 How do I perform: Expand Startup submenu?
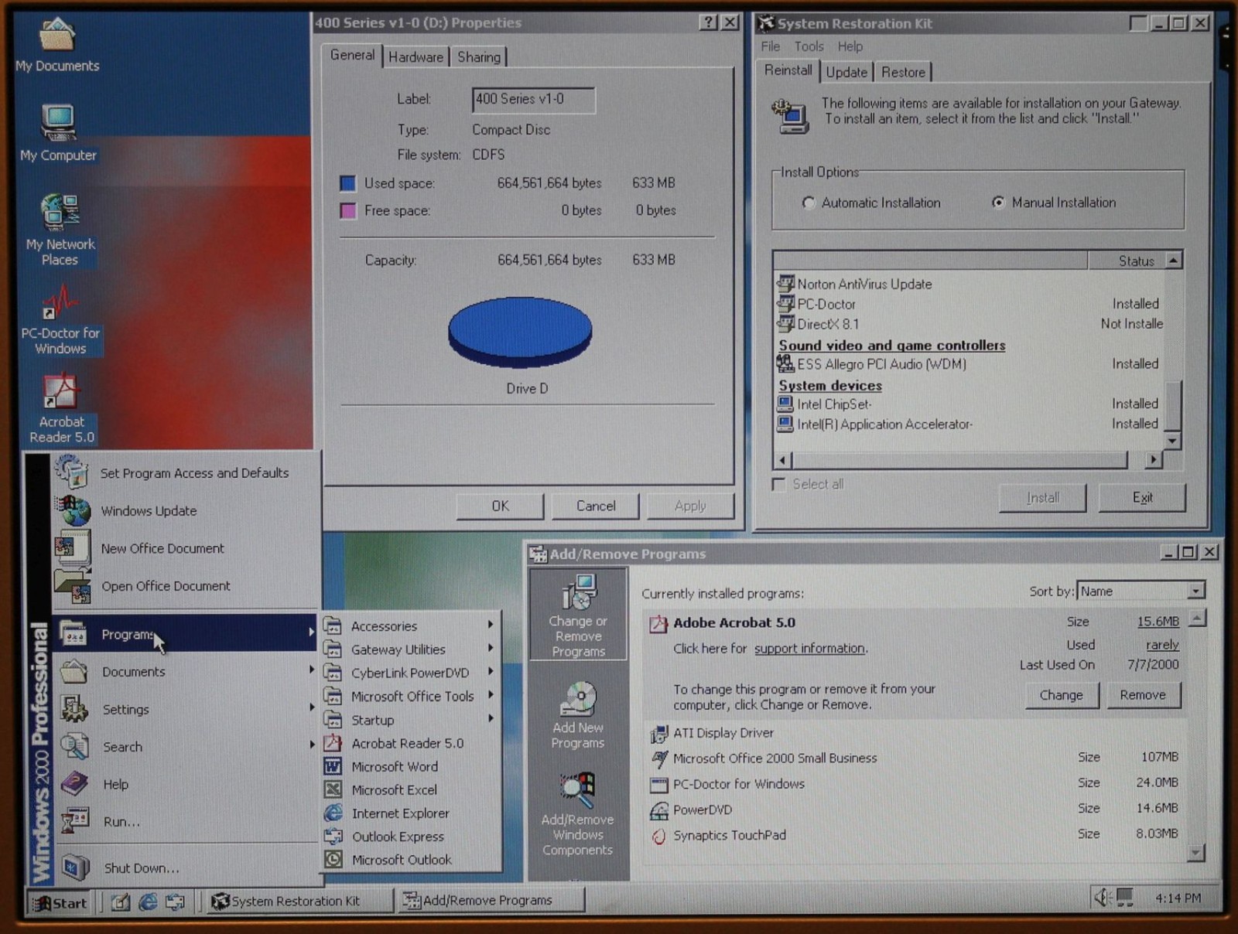pyautogui.click(x=411, y=719)
